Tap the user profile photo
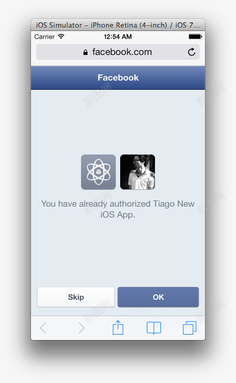 [x=138, y=172]
